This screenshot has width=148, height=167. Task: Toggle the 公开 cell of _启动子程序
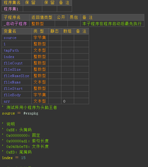coord(61,24)
